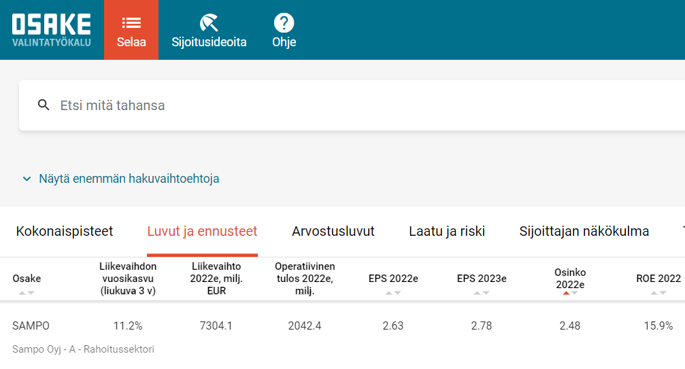This screenshot has height=369, width=685.
Task: Click the Osake column header
Action: 27,278
